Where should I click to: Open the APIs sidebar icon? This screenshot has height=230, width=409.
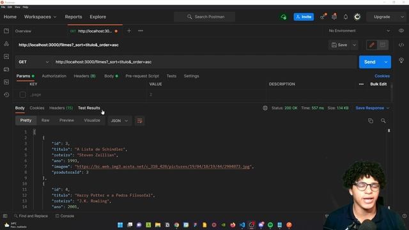point(6,43)
